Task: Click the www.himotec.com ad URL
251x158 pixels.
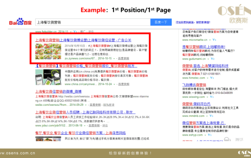Action: 193,78
